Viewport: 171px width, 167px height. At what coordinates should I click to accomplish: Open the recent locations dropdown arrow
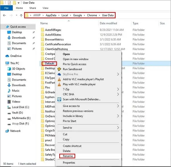[17, 15]
